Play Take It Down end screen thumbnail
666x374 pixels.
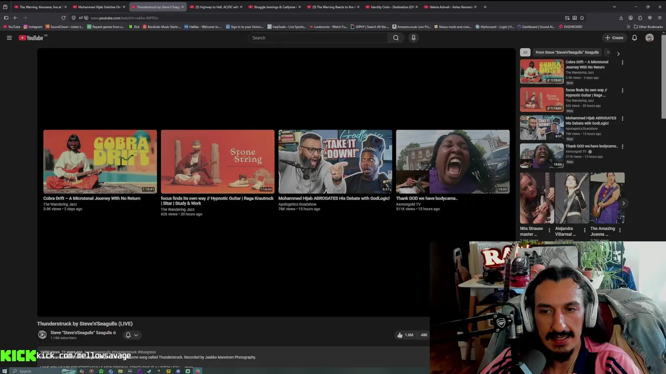(x=335, y=162)
